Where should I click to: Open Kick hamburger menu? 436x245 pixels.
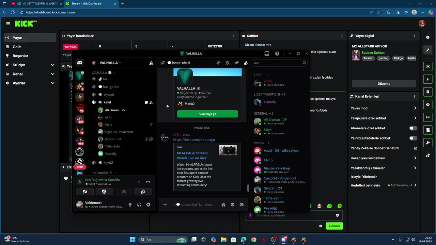8,23
